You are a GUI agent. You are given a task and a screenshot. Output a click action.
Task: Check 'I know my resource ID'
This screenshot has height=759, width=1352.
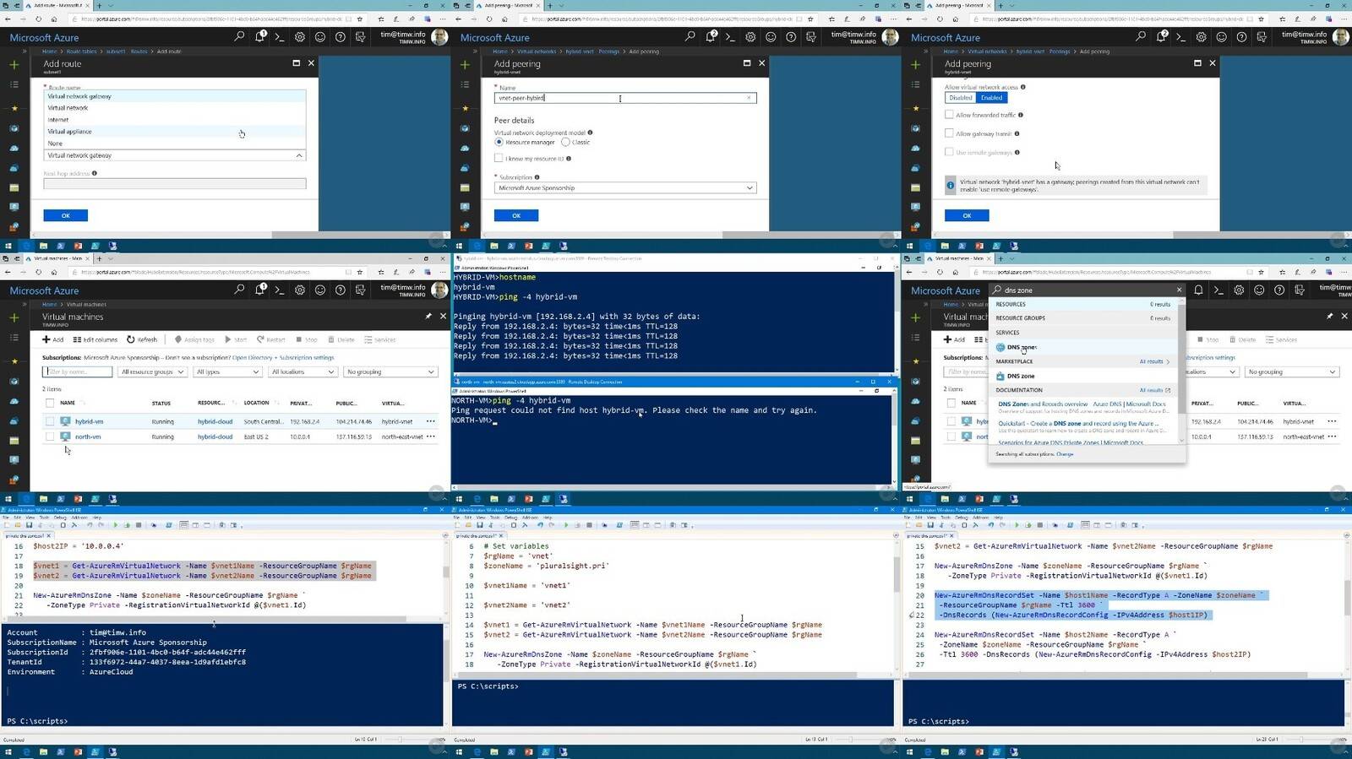pos(499,158)
